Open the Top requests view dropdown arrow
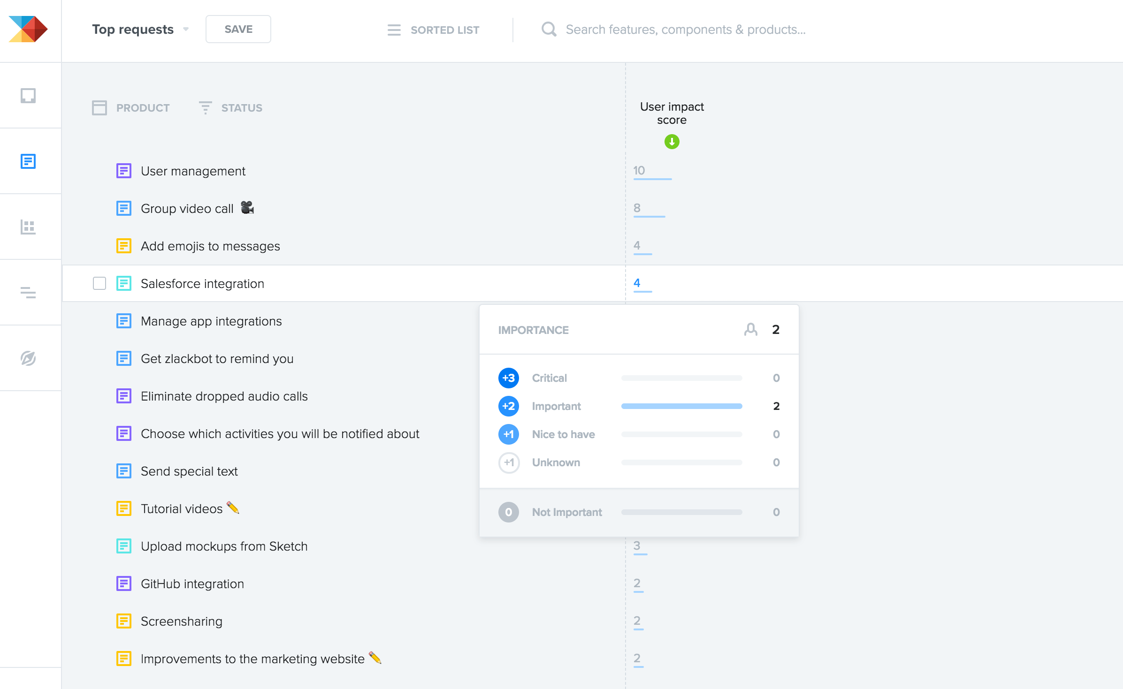The height and width of the screenshot is (689, 1123). (x=186, y=29)
